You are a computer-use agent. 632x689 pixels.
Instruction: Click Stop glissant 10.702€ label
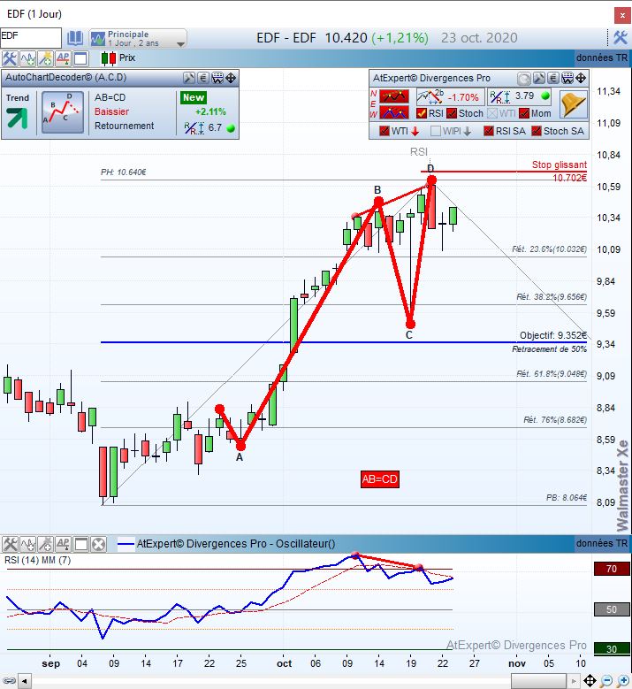click(560, 172)
